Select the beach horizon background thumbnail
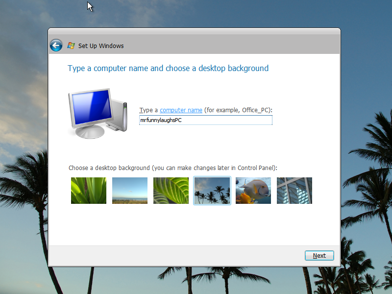The width and height of the screenshot is (392, 294). [130, 191]
